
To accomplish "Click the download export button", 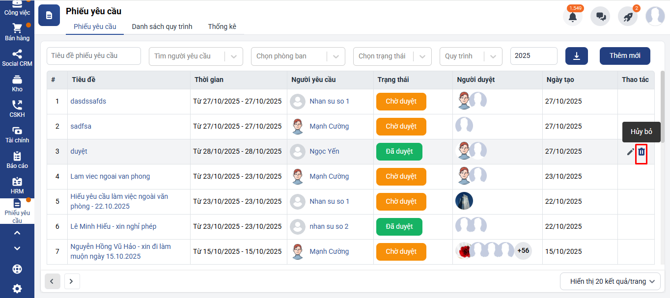I will point(577,56).
